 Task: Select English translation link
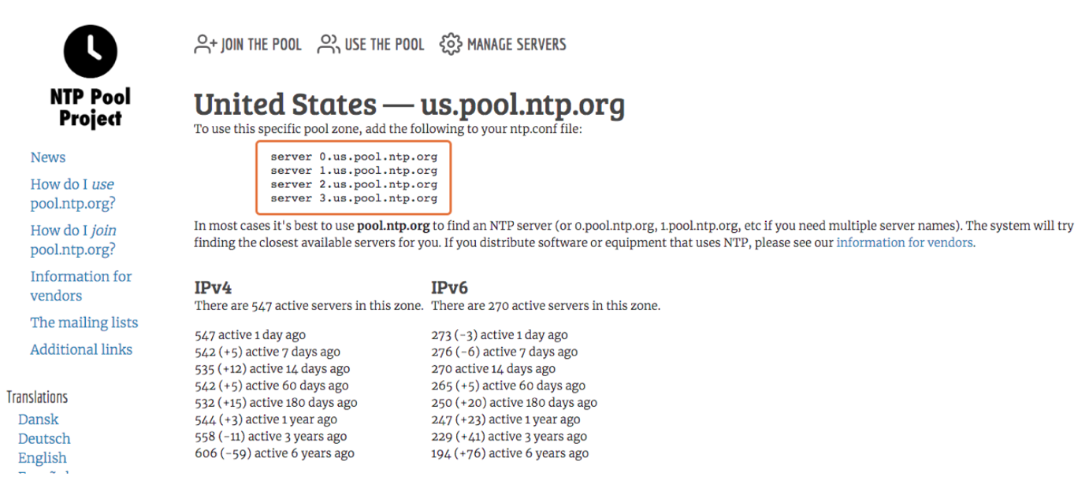43,458
